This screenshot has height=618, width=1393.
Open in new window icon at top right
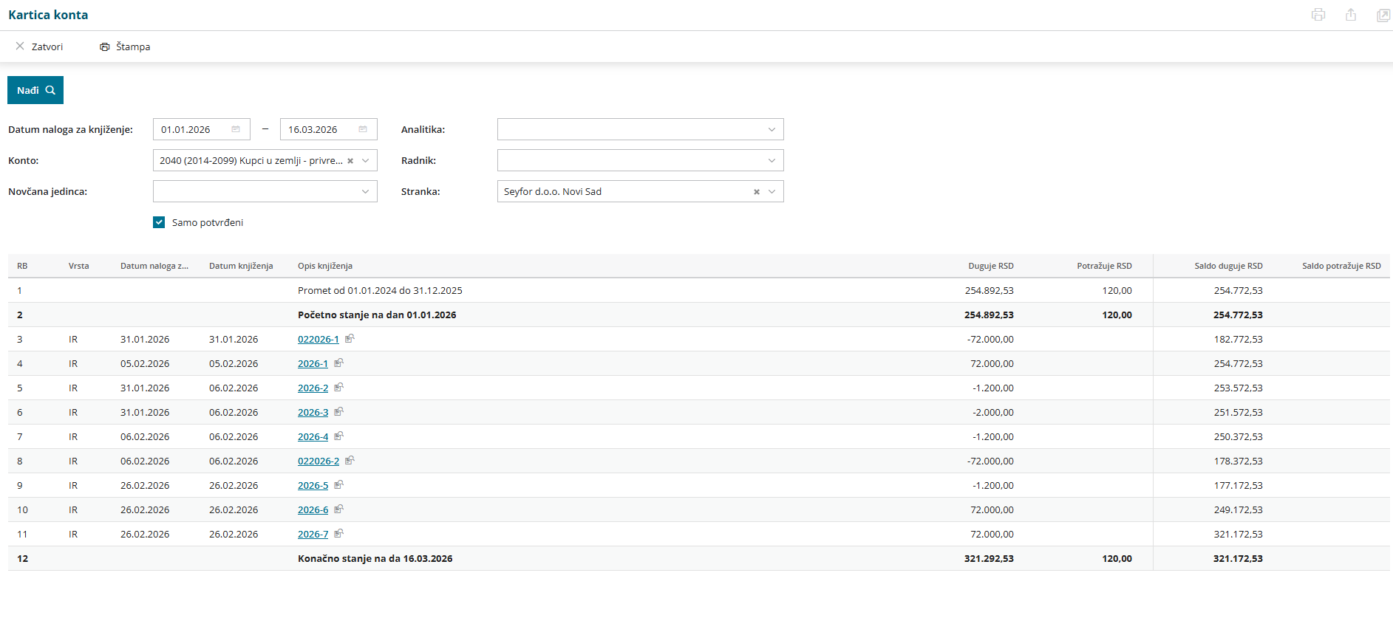[x=1383, y=15]
